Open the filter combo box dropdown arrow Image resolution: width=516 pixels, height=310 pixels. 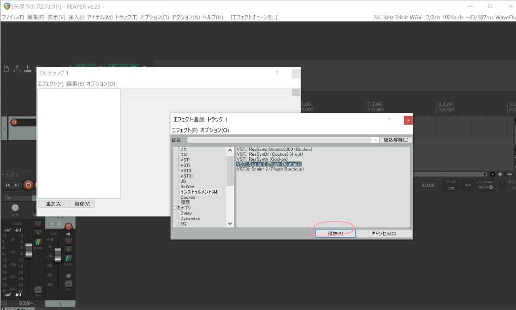tap(375, 140)
